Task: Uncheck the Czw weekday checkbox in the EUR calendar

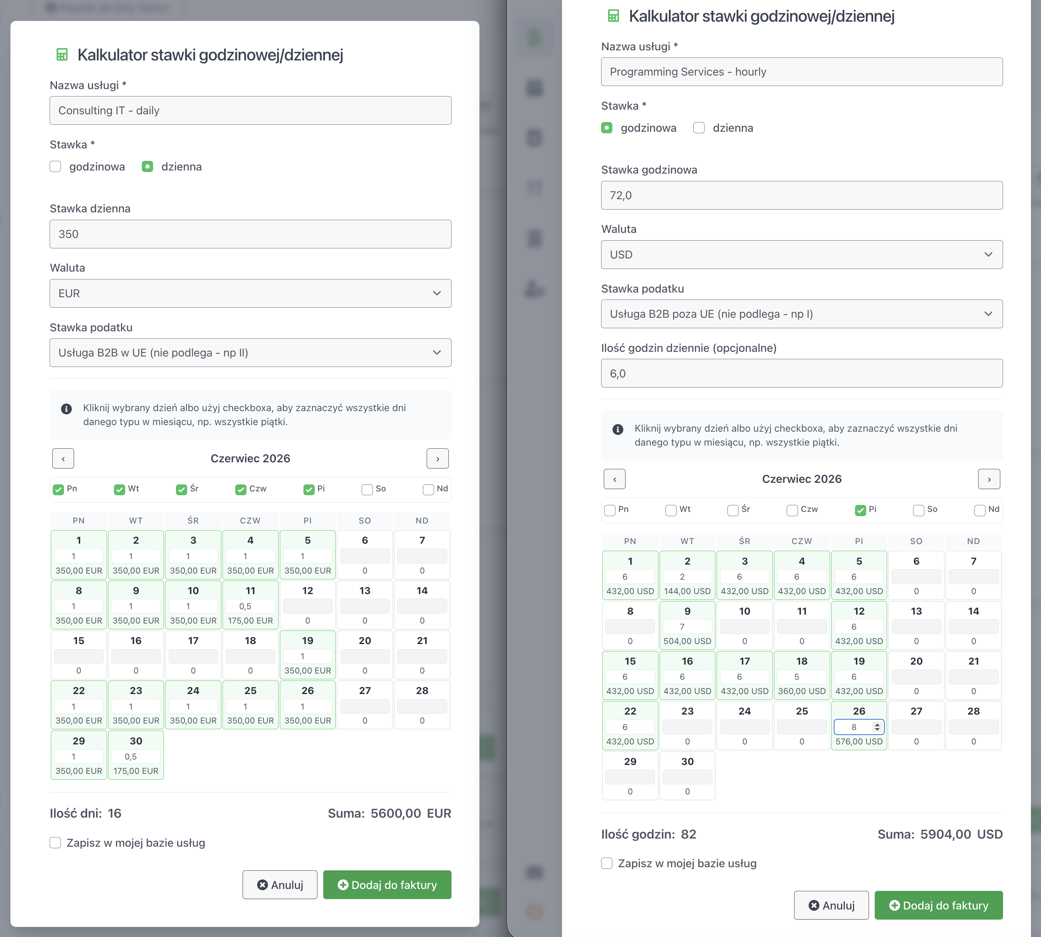Action: pos(240,489)
